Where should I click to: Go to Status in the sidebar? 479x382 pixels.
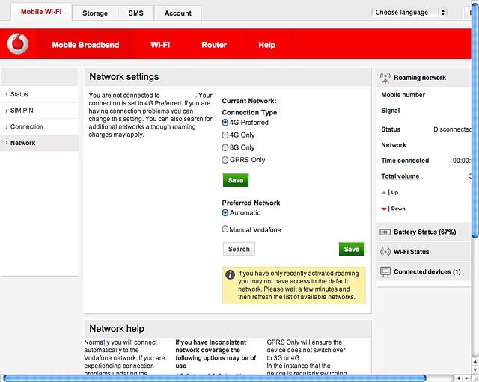[39, 95]
